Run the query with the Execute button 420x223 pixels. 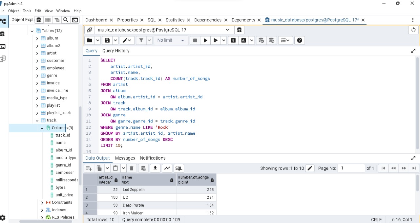(x=205, y=40)
